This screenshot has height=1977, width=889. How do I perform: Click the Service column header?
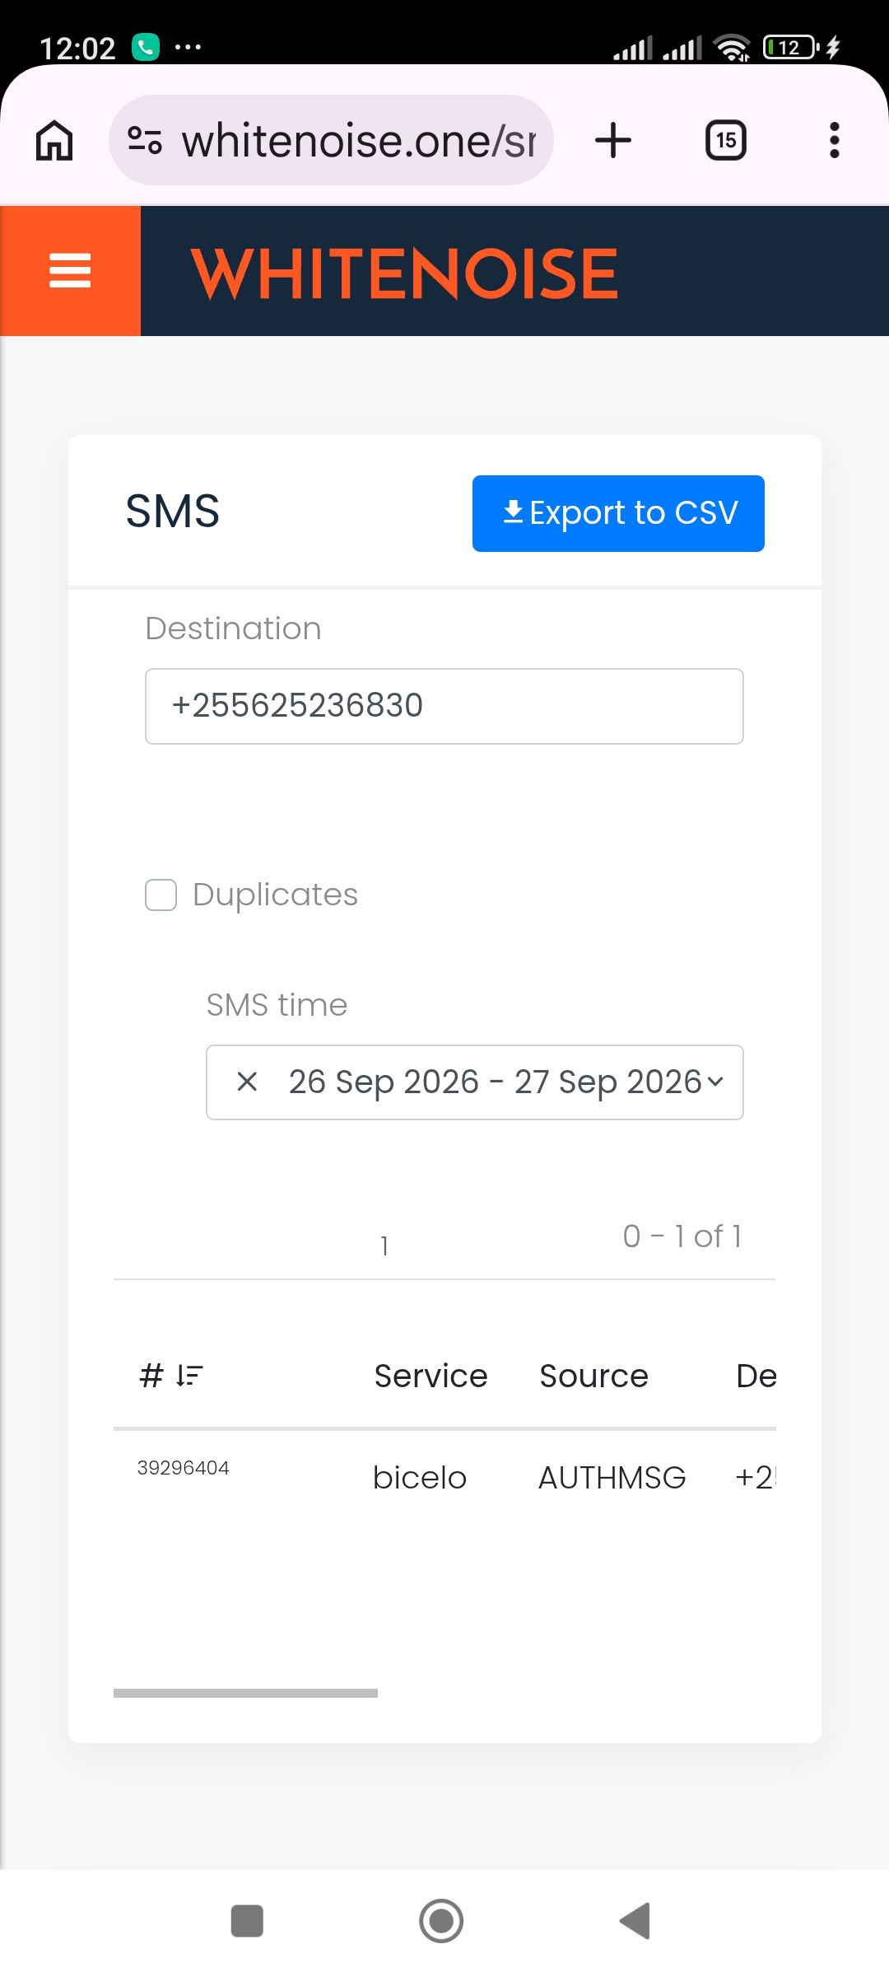(431, 1376)
